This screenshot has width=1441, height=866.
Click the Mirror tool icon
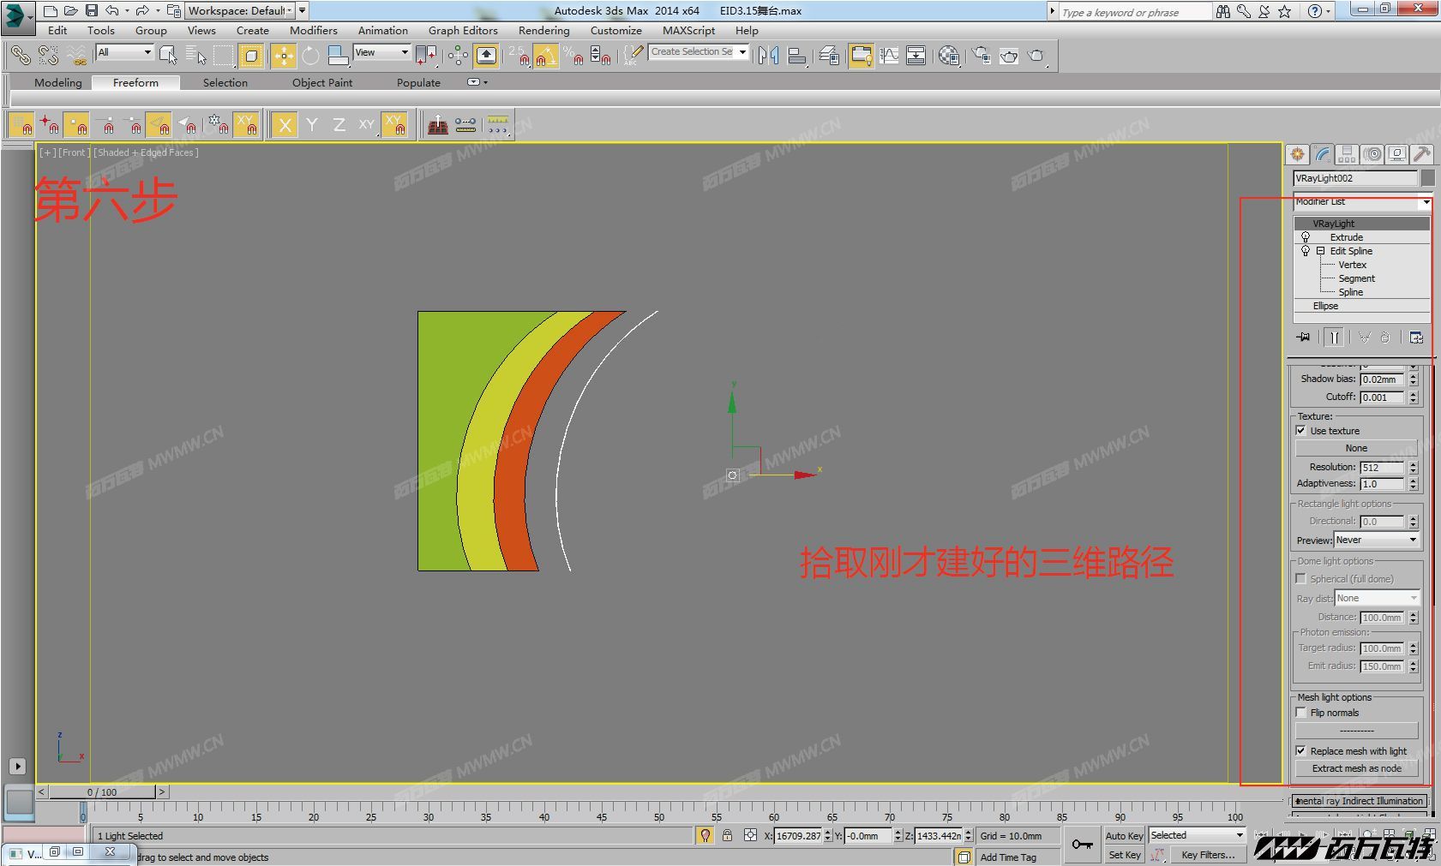pyautogui.click(x=769, y=56)
